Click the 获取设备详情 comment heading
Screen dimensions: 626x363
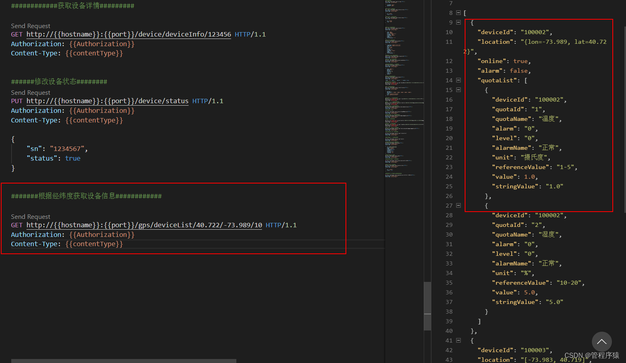click(x=73, y=6)
